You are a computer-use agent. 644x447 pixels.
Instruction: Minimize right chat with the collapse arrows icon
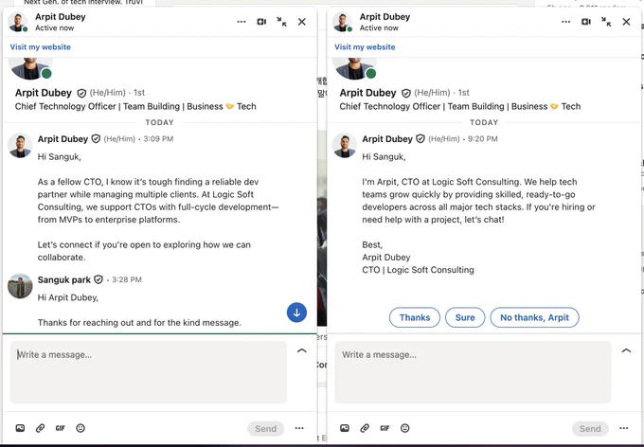click(606, 22)
